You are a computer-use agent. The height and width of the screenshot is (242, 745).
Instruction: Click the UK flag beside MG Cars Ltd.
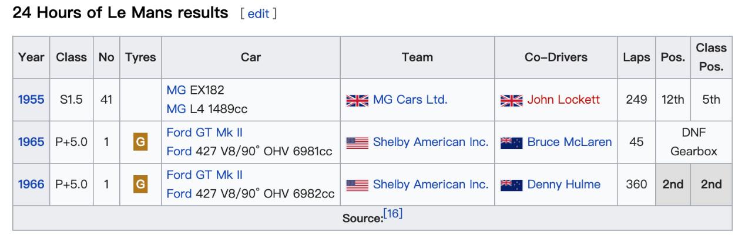point(357,100)
